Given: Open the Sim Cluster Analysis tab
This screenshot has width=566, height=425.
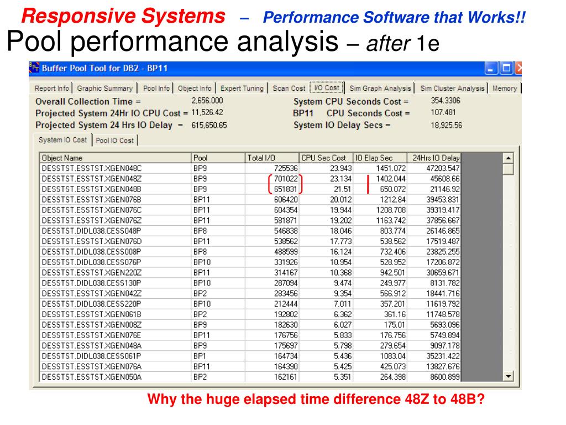Looking at the screenshot, I should tap(452, 89).
